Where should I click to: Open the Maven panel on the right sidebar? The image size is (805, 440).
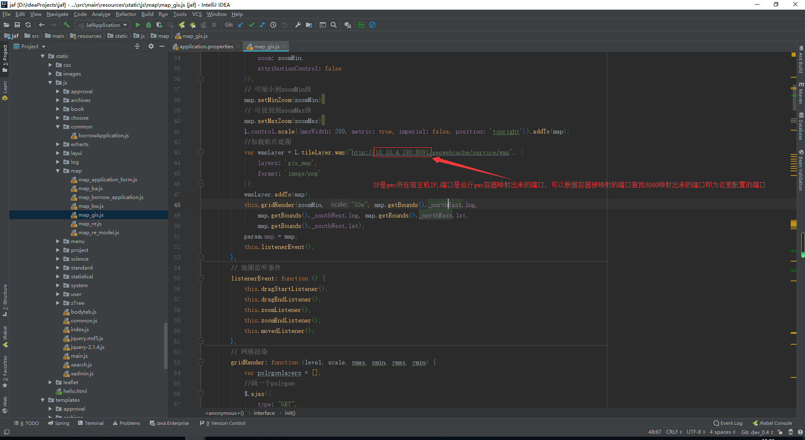[x=800, y=96]
